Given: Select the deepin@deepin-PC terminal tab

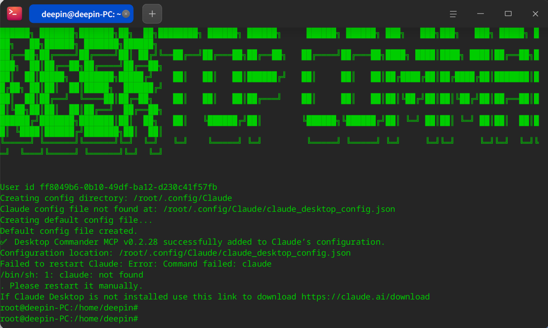Looking at the screenshot, I should [x=81, y=14].
